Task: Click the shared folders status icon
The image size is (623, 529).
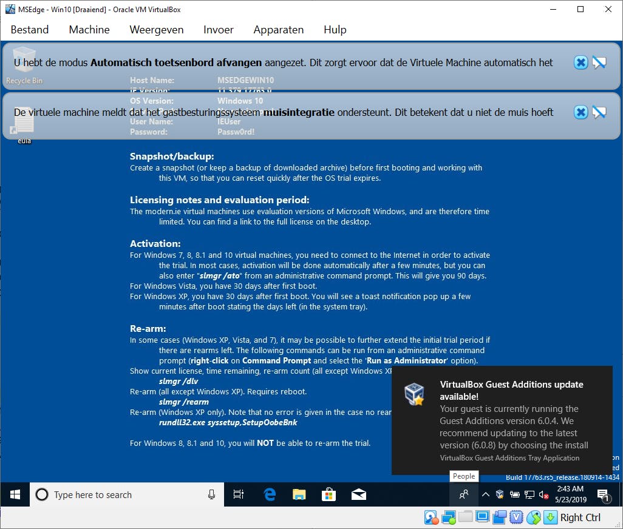Action: [x=465, y=517]
